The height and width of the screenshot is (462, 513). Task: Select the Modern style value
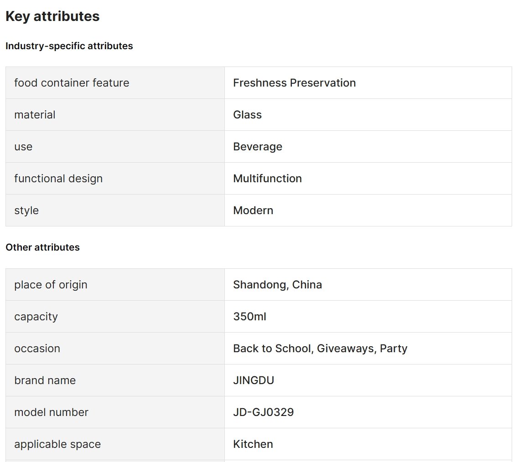click(253, 210)
